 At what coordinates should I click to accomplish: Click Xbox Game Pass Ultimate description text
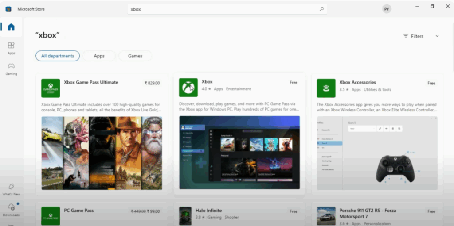click(102, 107)
